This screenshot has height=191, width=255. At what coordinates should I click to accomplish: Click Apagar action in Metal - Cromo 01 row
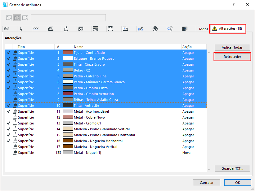(x=188, y=123)
